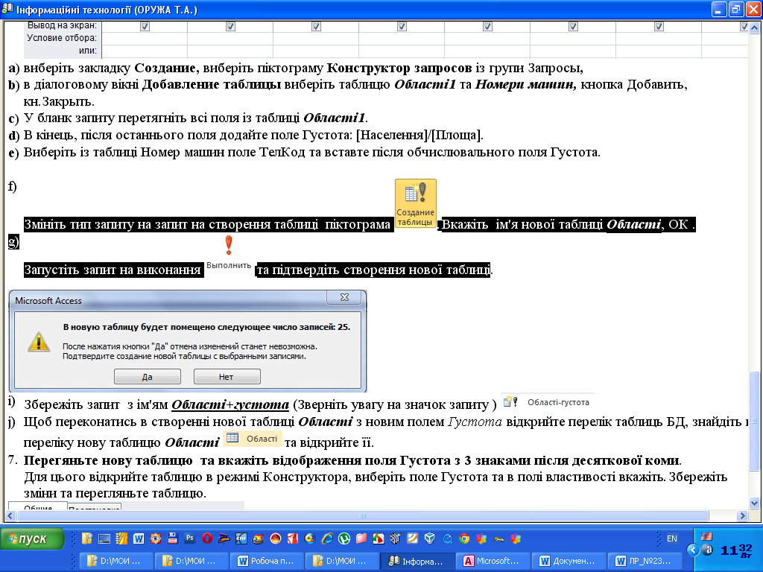Click the horizontal scrollbar left arrow
The width and height of the screenshot is (763, 572).
(10, 515)
